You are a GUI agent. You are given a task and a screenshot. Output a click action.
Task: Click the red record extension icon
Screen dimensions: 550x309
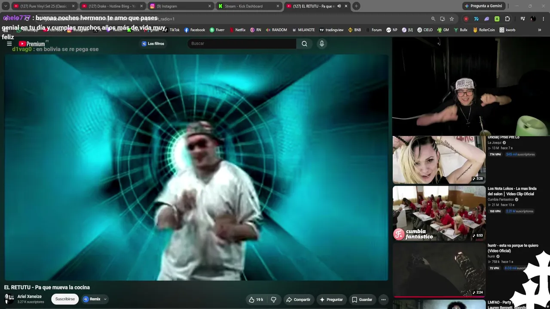(x=466, y=19)
